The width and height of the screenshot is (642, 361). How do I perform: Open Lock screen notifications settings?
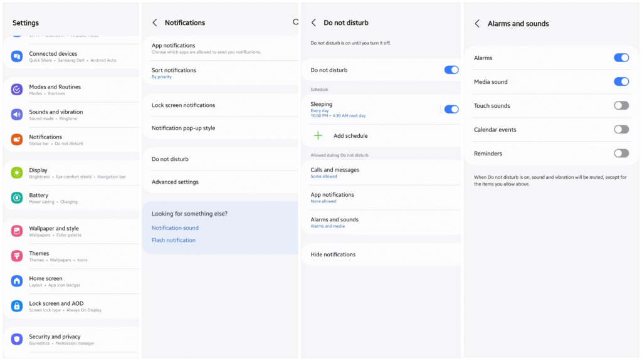[183, 105]
